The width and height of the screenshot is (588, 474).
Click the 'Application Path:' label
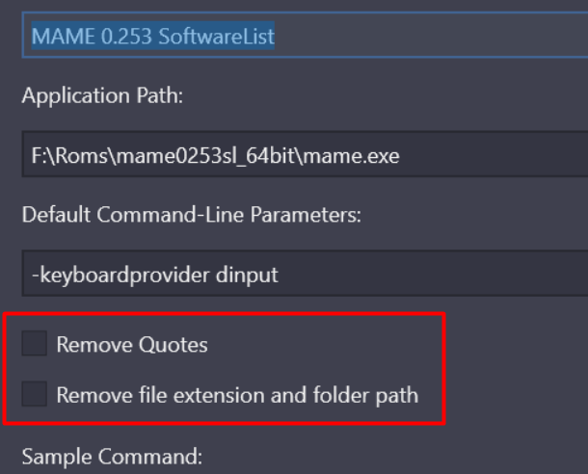tap(102, 96)
